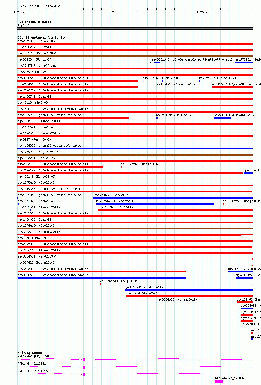The image size is (261, 385).
Task: Select the esv2745548 (Wong2012b) label
Action: coord(119,281)
